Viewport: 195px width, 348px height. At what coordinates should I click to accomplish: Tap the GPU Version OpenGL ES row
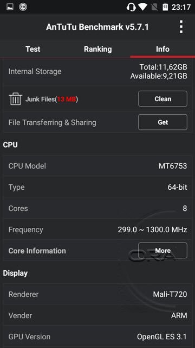[97, 337]
